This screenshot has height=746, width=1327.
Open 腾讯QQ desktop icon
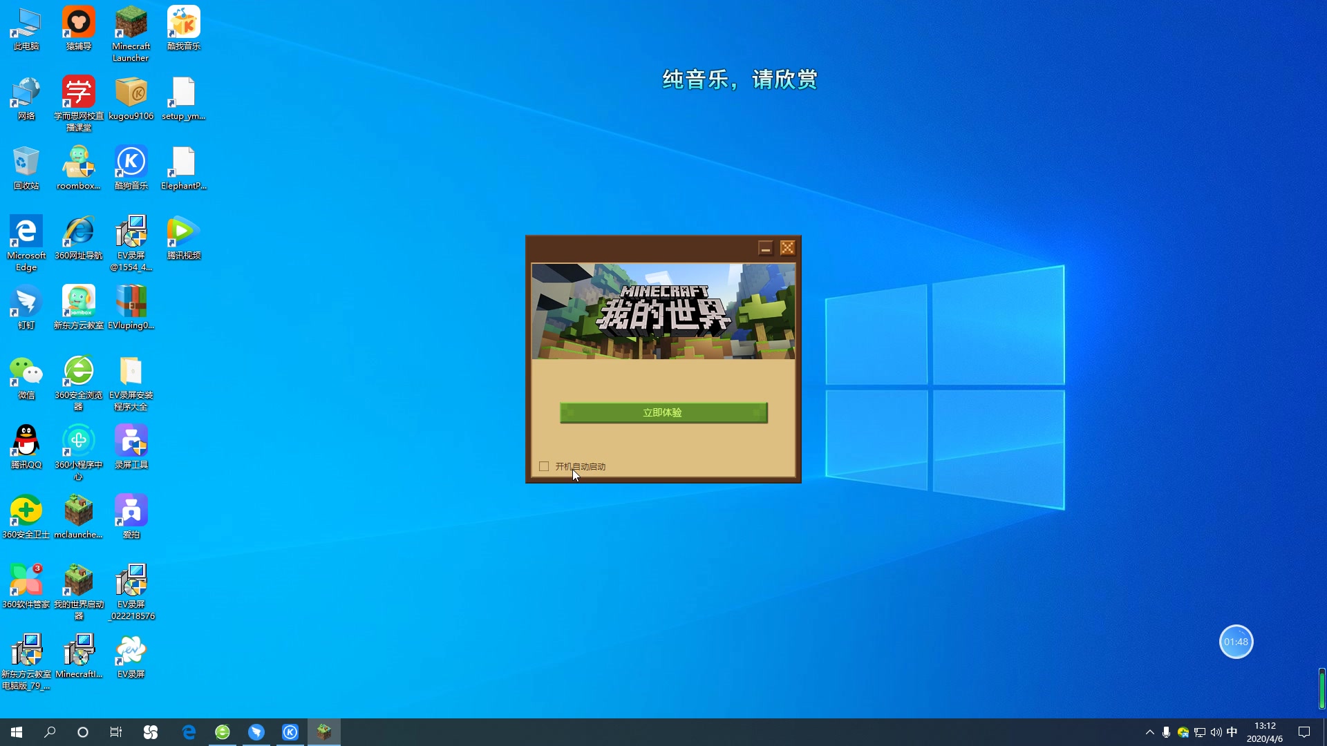coord(26,448)
